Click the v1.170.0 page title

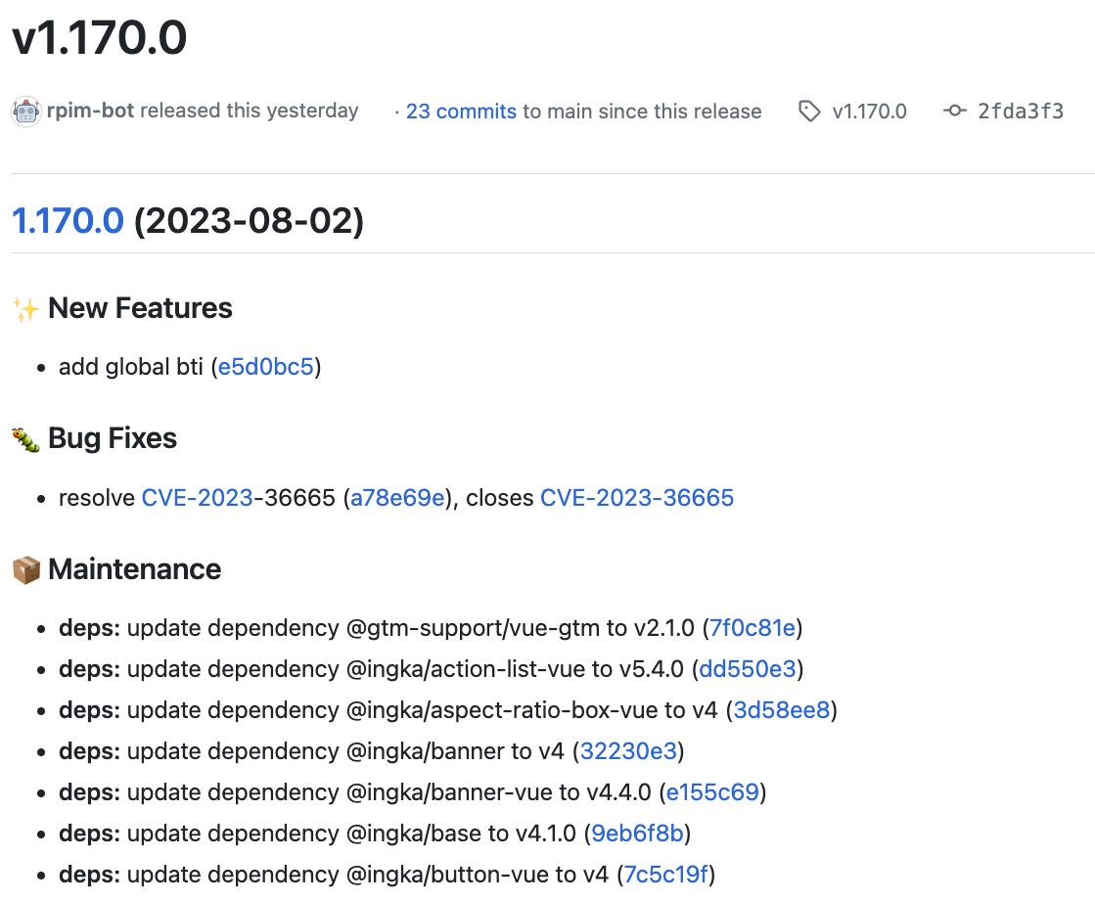coord(100,38)
